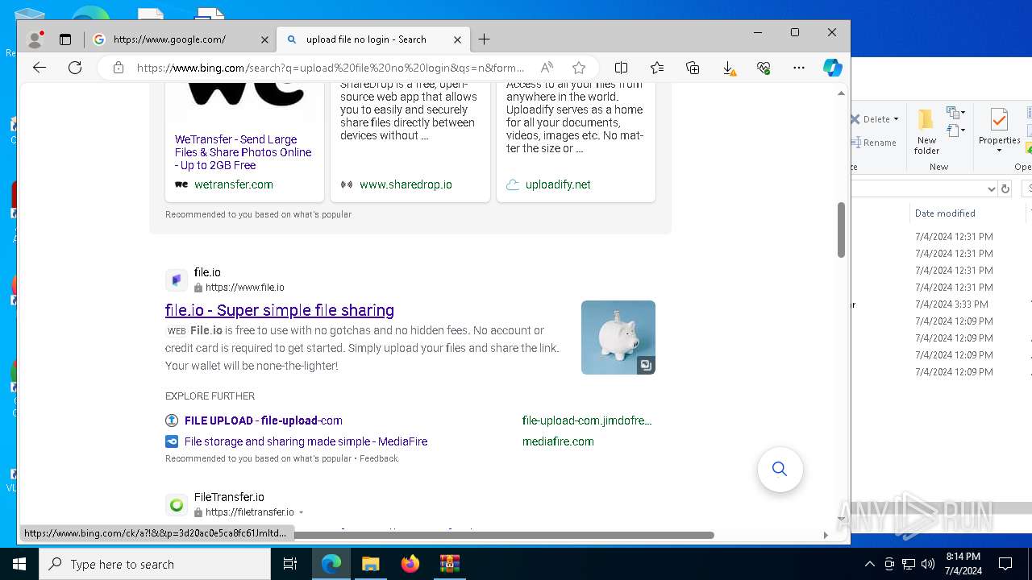Open the WeTransfer Send Large Files title

[x=243, y=152]
